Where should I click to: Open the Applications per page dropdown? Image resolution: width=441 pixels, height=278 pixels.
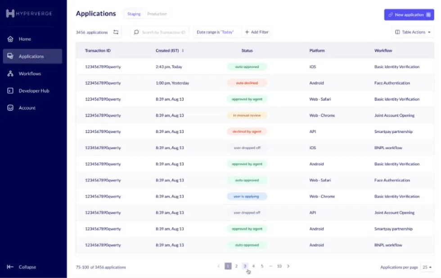(x=426, y=267)
